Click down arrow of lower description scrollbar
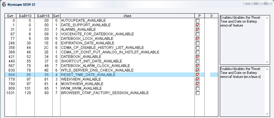Screen dimensions: 274x118 267,114
